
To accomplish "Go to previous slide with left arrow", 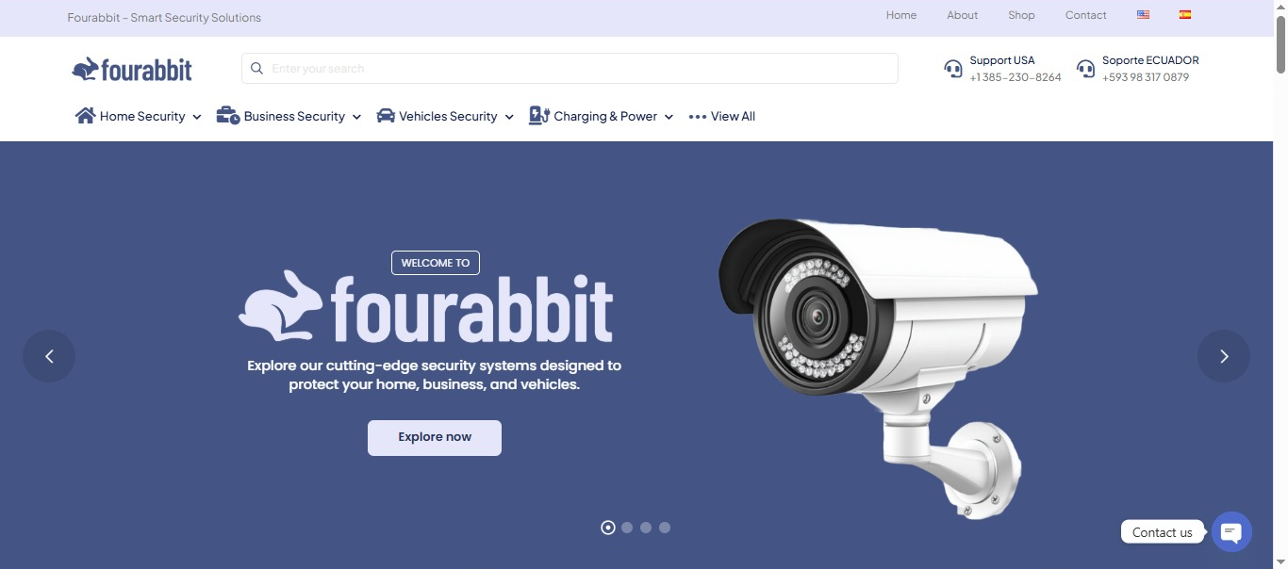I will coord(49,356).
